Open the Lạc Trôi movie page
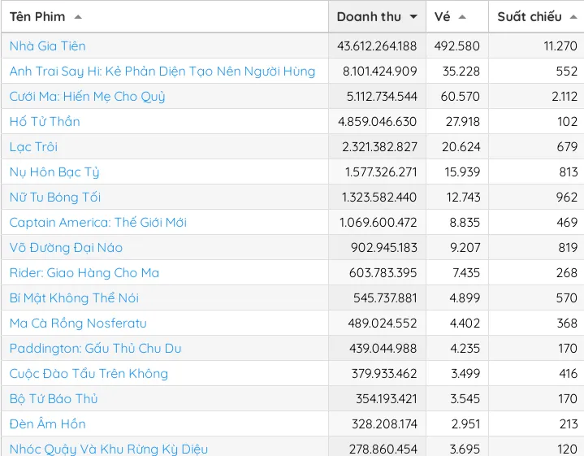 coord(33,147)
